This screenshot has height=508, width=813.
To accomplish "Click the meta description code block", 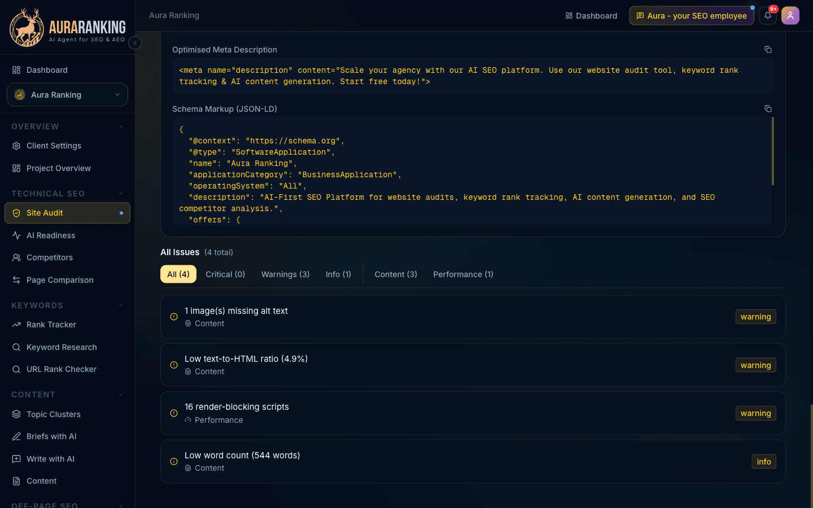I will point(473,76).
